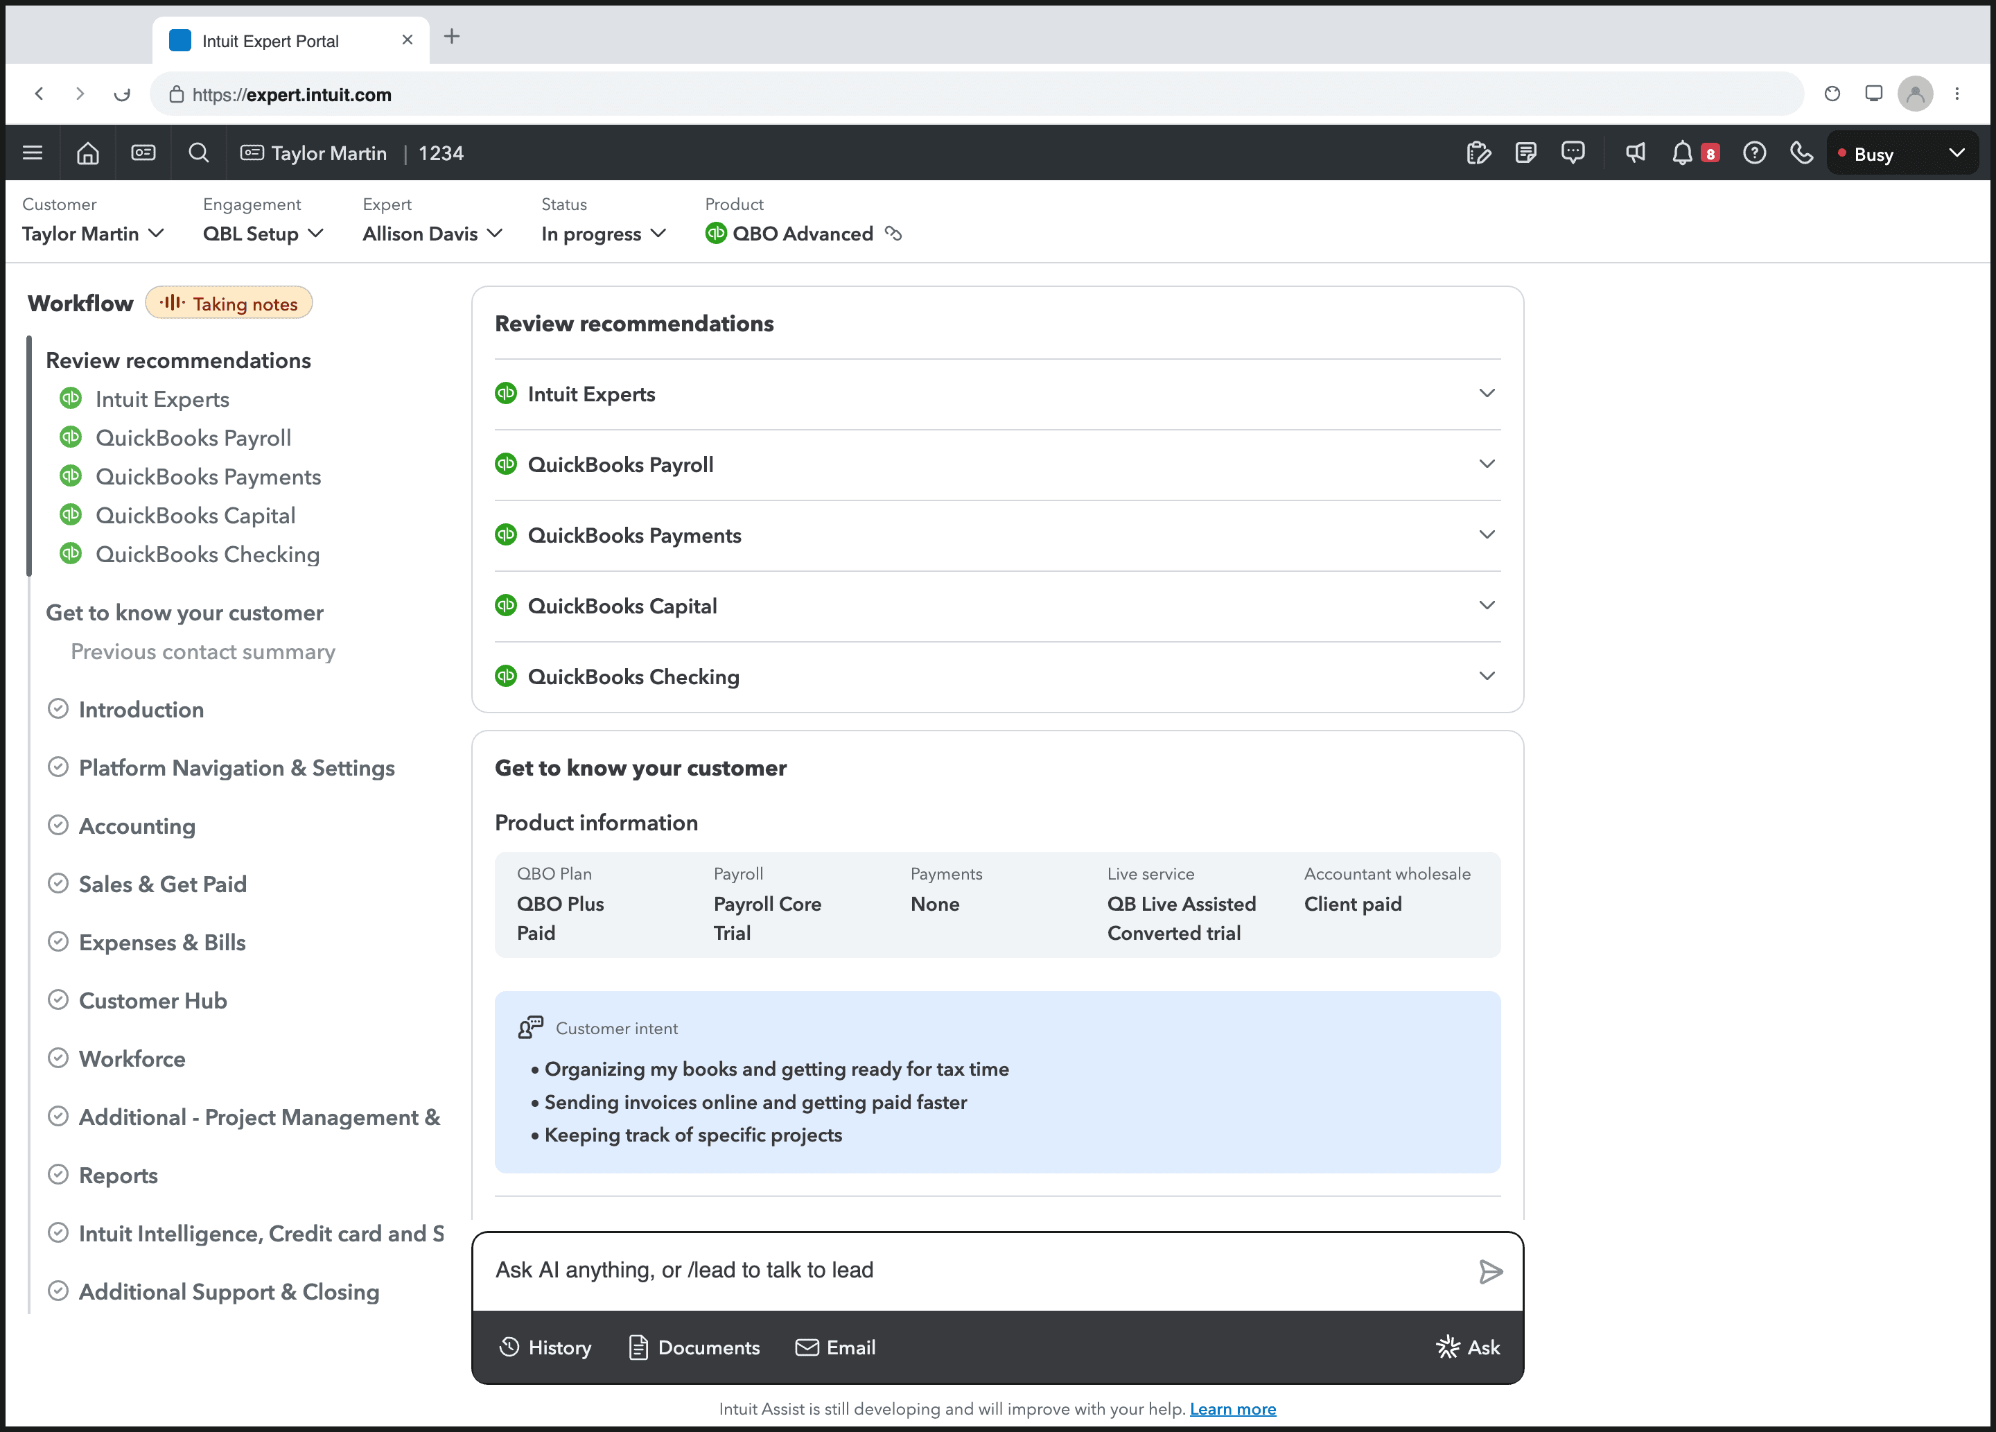
Task: Open the Intuit Intelligence, Credit card step
Action: [245, 1233]
